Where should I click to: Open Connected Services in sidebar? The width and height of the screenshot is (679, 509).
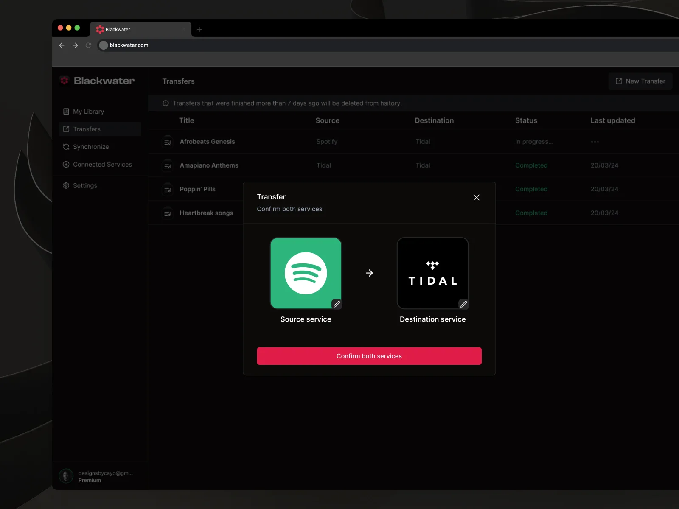(100, 164)
